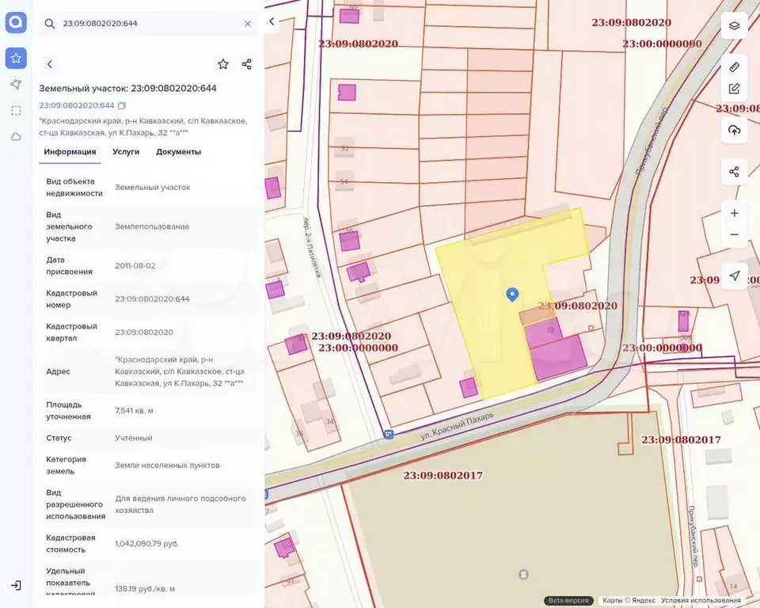Click the bus stop icon on map
Image resolution: width=760 pixels, height=608 pixels.
[388, 435]
